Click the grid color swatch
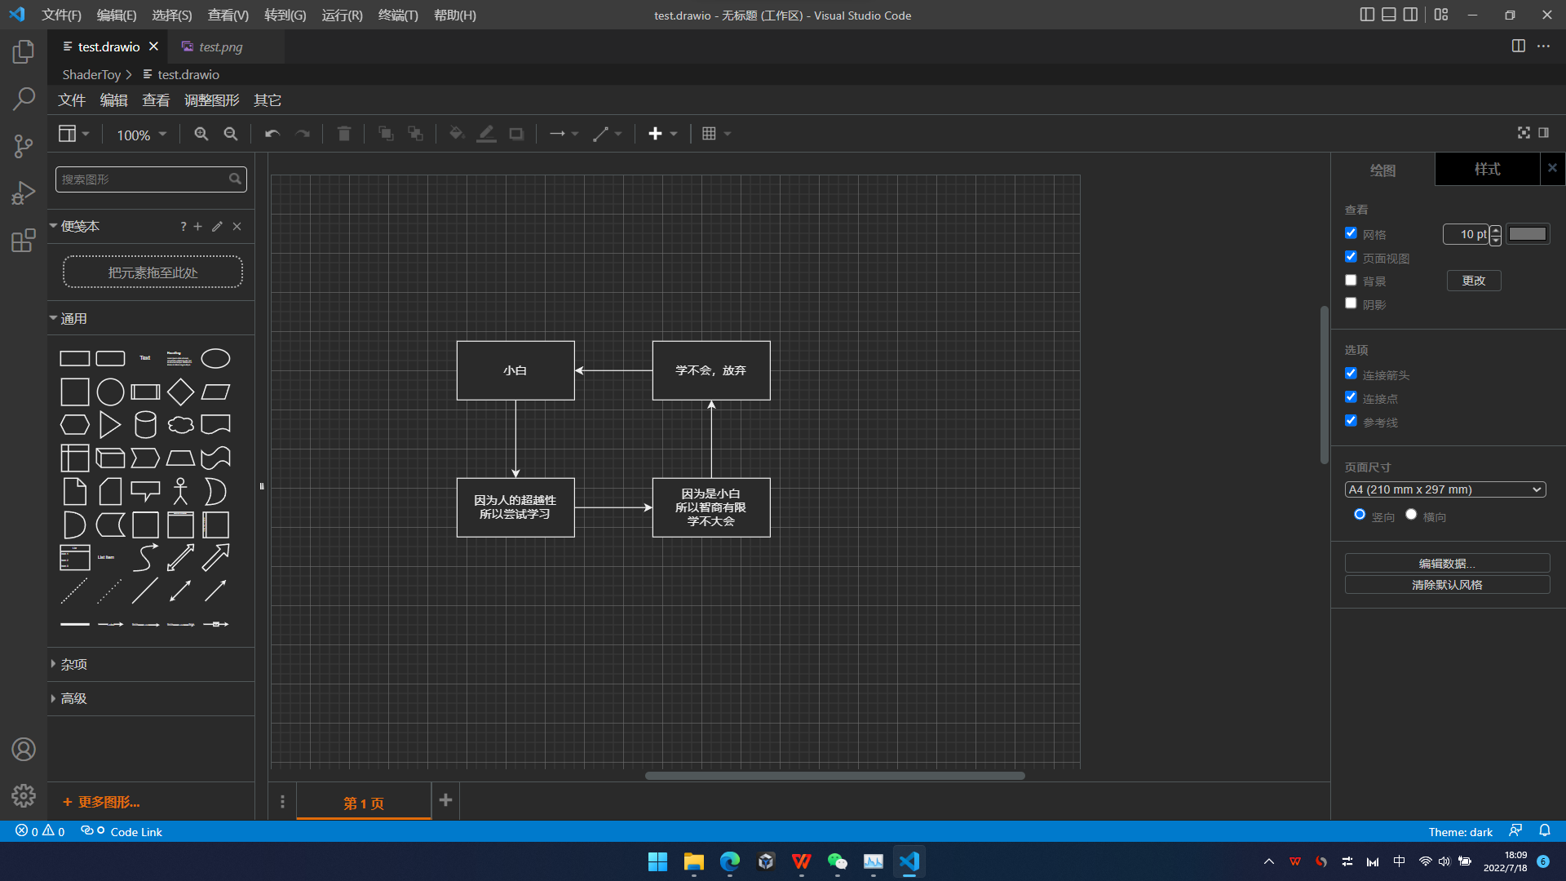Image resolution: width=1566 pixels, height=881 pixels. tap(1527, 234)
